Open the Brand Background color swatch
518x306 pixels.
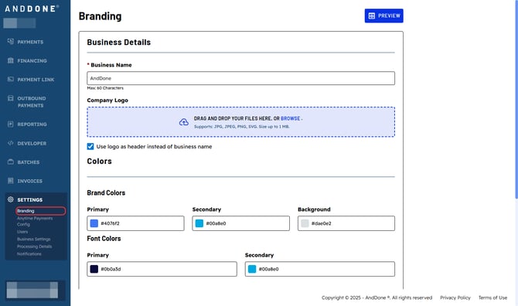point(305,223)
